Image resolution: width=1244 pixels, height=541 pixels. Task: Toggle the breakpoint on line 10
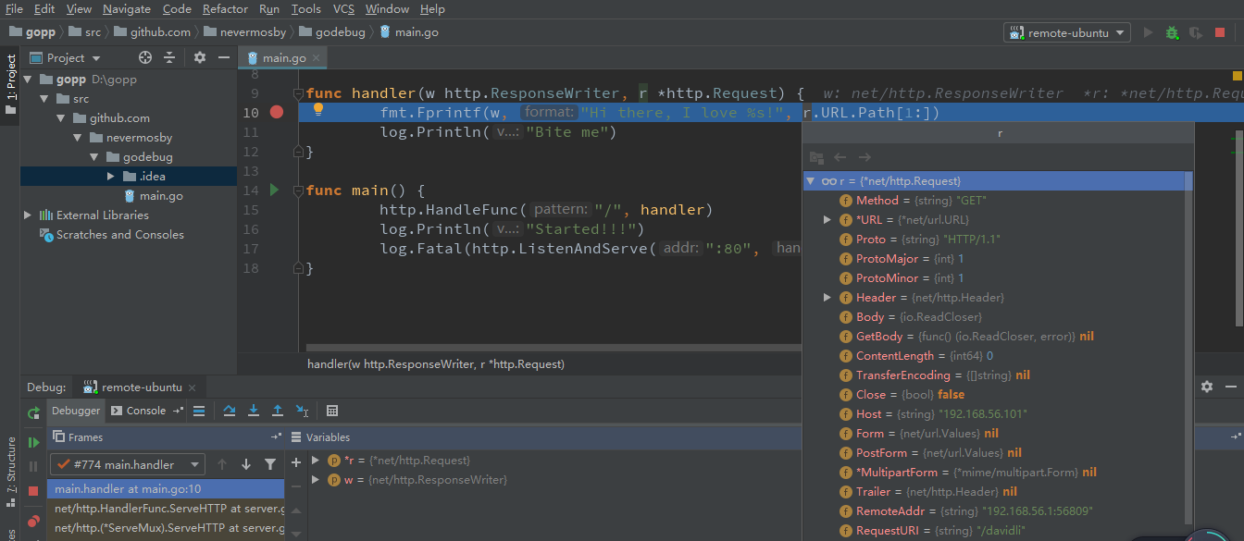click(x=276, y=112)
